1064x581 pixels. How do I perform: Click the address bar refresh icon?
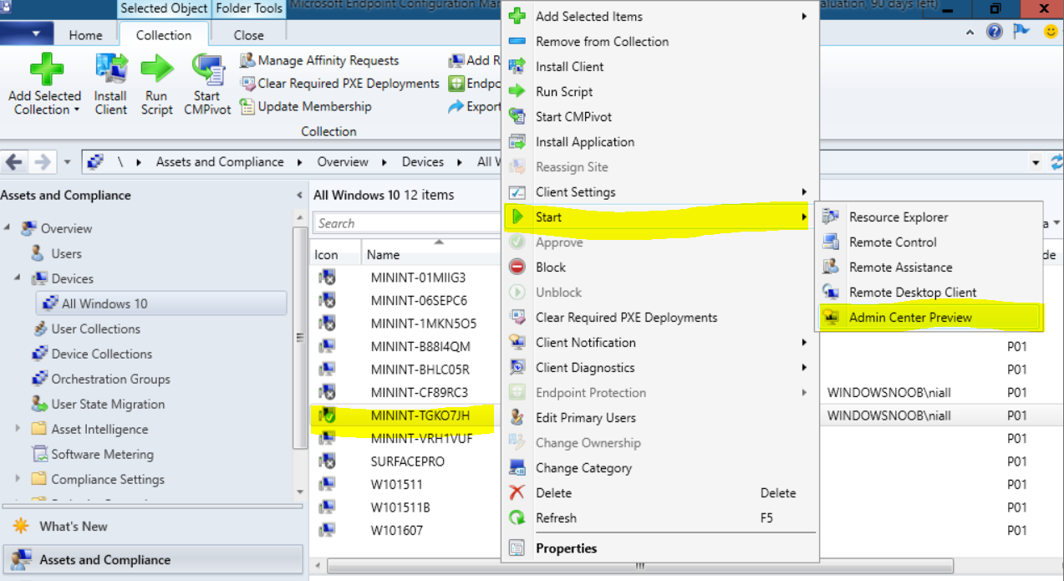tap(1056, 162)
